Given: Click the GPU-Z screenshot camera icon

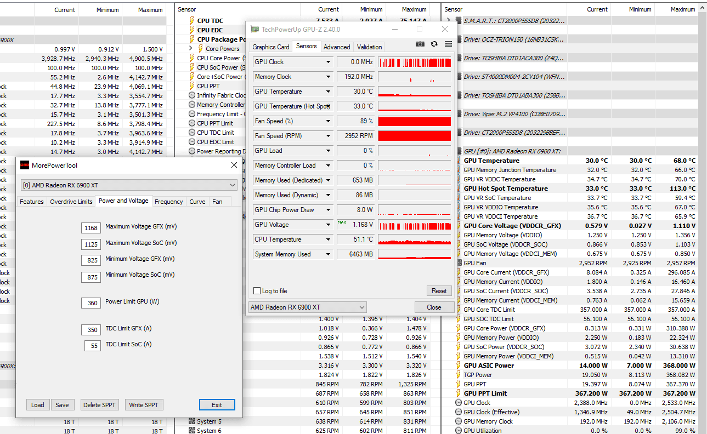Looking at the screenshot, I should (x=420, y=44).
